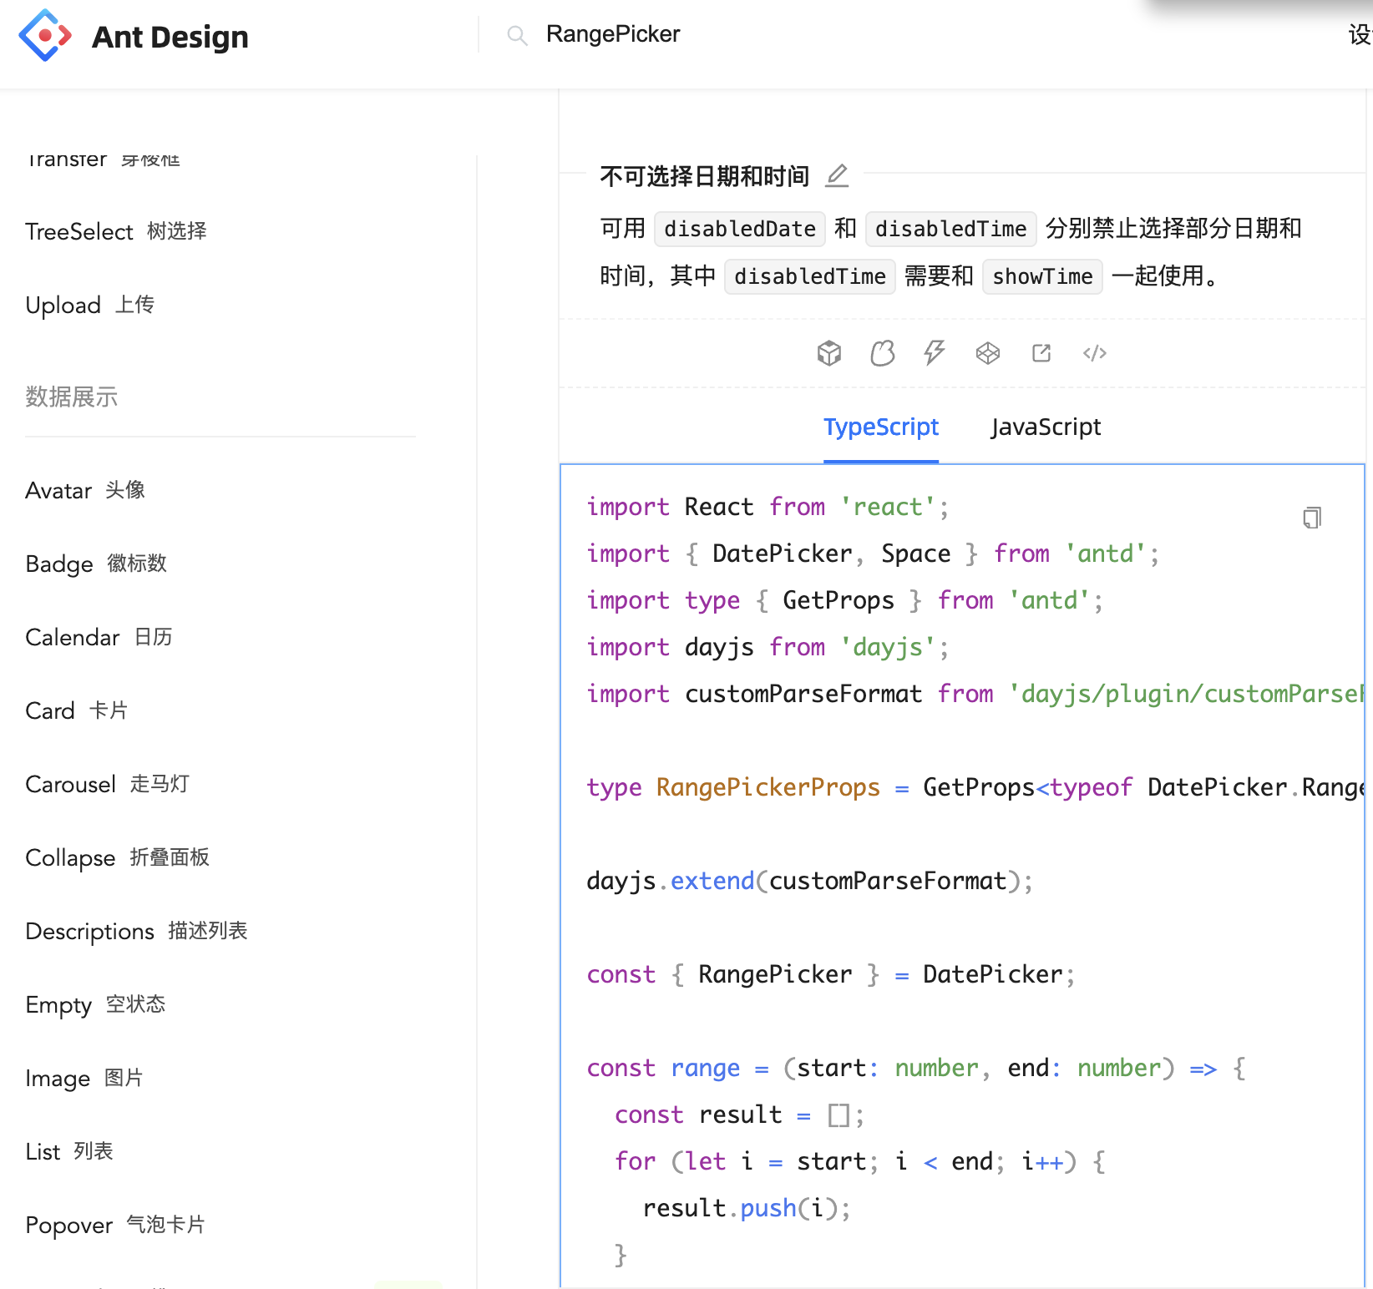This screenshot has width=1373, height=1289.
Task: Open the Card 卡片 component page
Action: pos(77,710)
